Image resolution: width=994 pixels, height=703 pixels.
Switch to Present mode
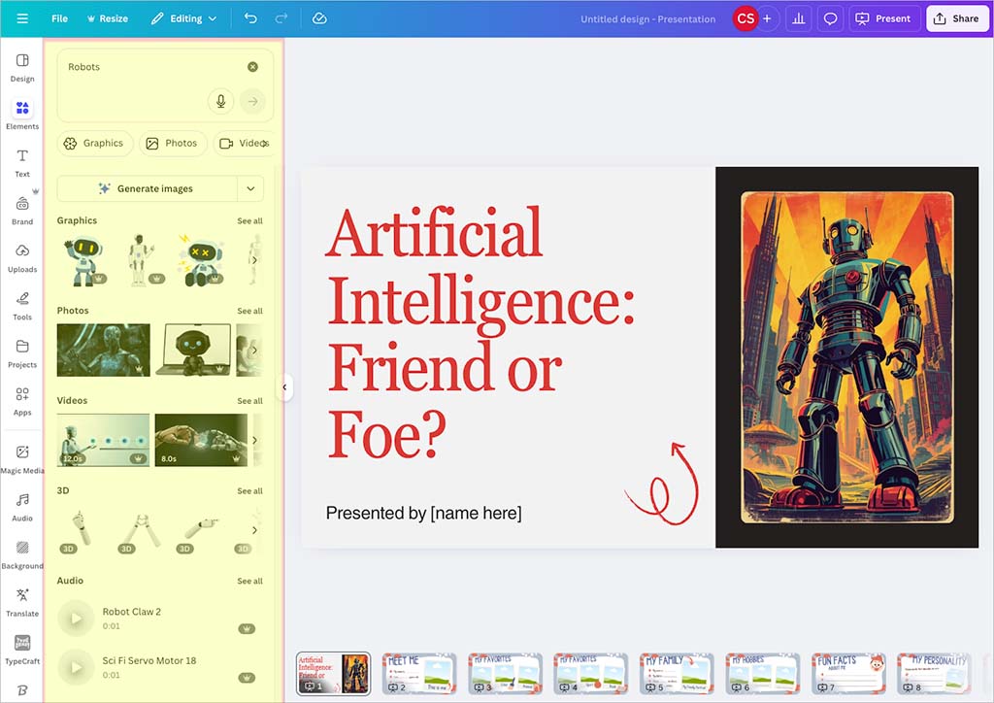[883, 17]
